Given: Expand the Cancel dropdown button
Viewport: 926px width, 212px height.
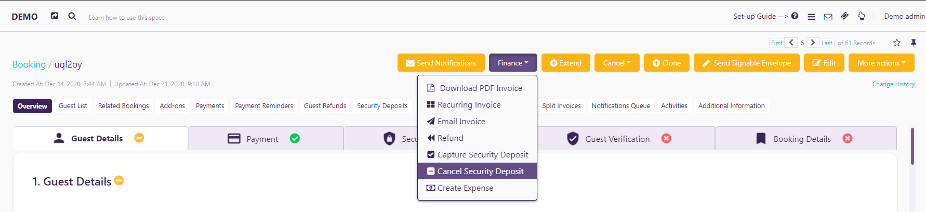Looking at the screenshot, I should pyautogui.click(x=616, y=63).
